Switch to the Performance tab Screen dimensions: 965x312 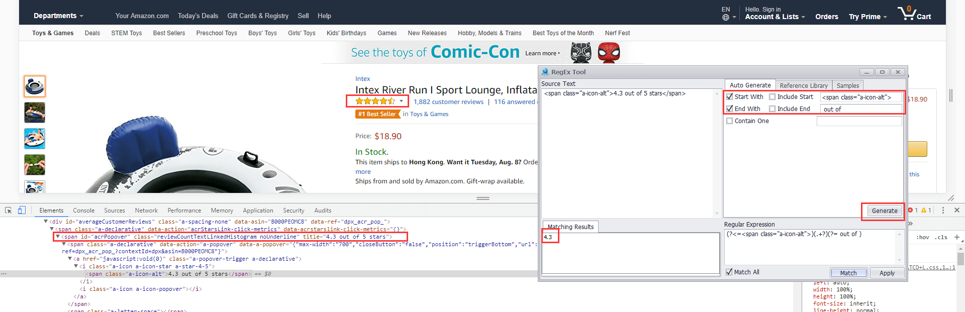pos(184,211)
